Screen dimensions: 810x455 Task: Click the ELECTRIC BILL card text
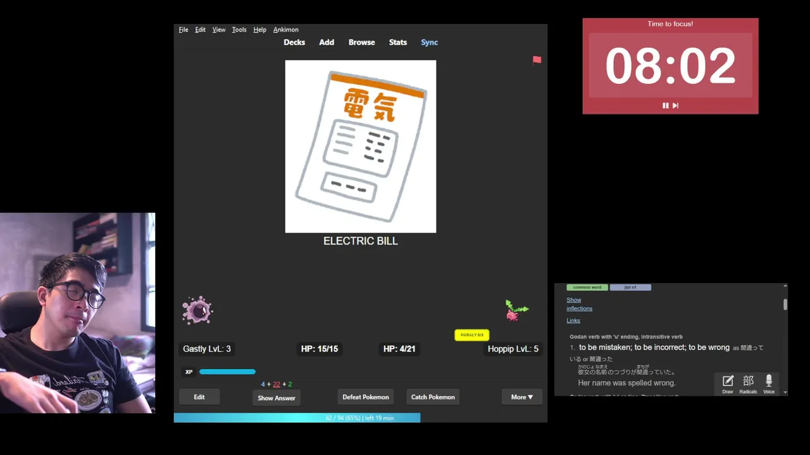pos(361,241)
